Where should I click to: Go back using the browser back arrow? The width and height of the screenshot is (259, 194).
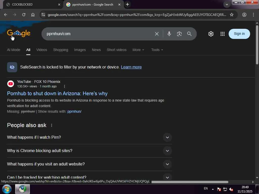click(x=6, y=15)
